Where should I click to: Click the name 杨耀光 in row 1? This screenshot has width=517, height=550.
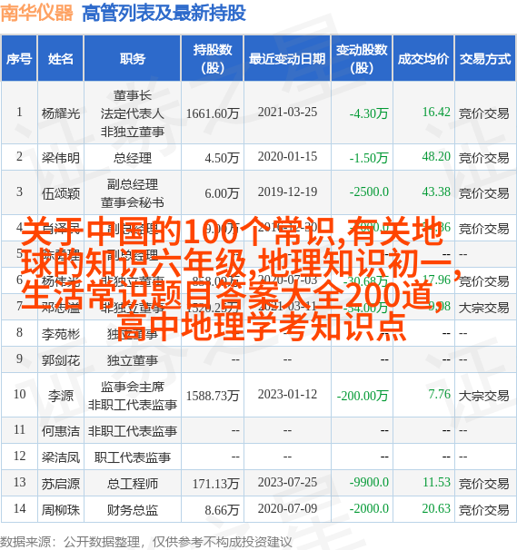[61, 113]
